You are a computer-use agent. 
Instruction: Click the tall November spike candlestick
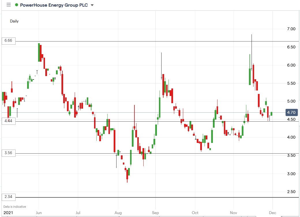pyautogui.click(x=251, y=52)
